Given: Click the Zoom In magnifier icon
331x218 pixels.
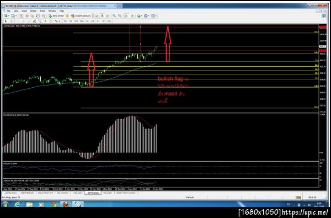Looking at the screenshot, I should (x=114, y=16).
